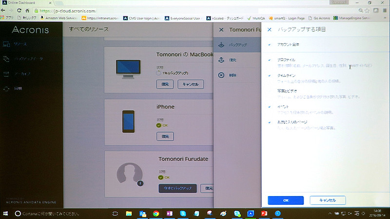Click the Tomonori Furudate profile avatar

[129, 174]
